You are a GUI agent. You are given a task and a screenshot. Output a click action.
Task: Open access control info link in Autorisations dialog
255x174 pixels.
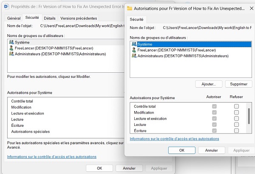[x=174, y=139]
